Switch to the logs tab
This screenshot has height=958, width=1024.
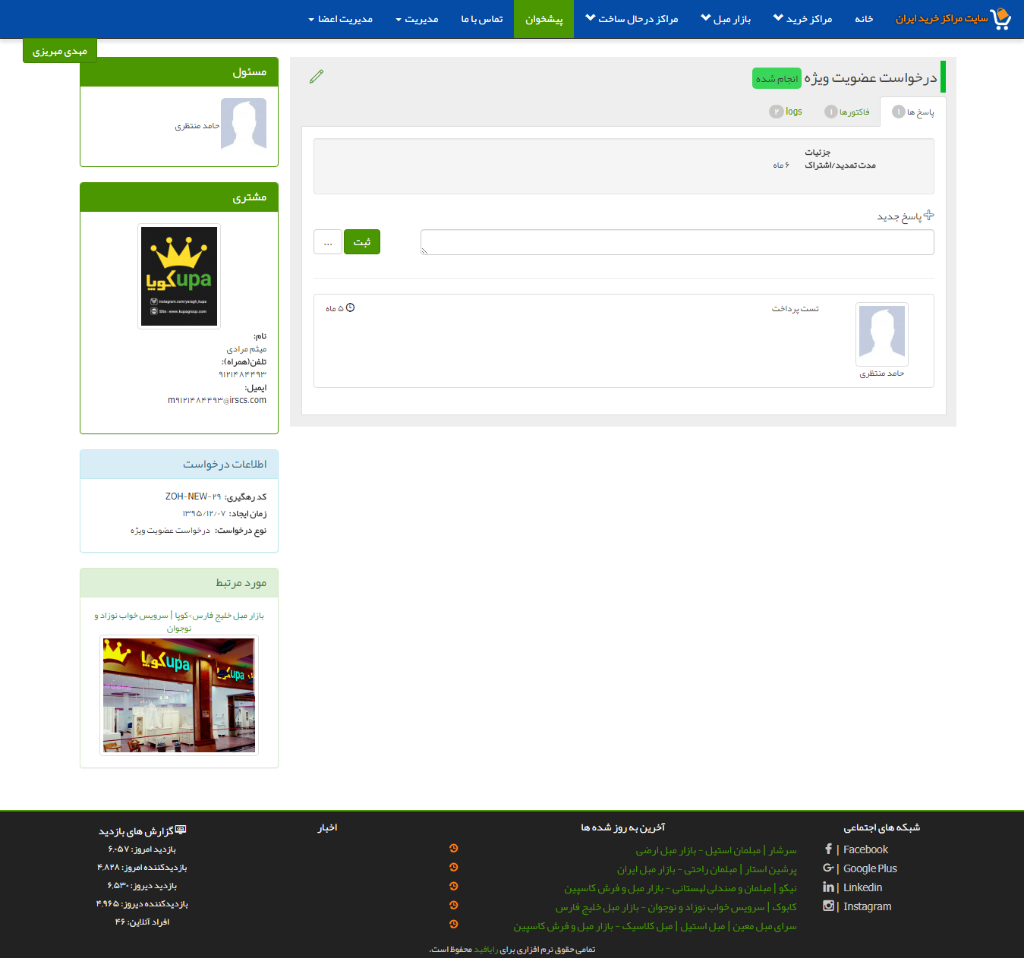click(786, 112)
